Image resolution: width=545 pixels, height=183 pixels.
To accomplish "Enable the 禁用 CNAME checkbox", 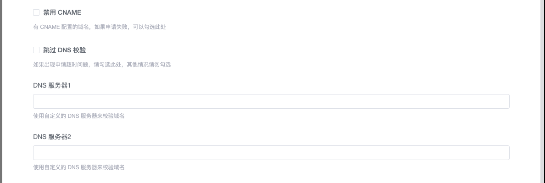I will 36,12.
